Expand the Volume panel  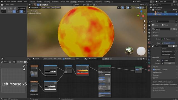coord(155,67)
